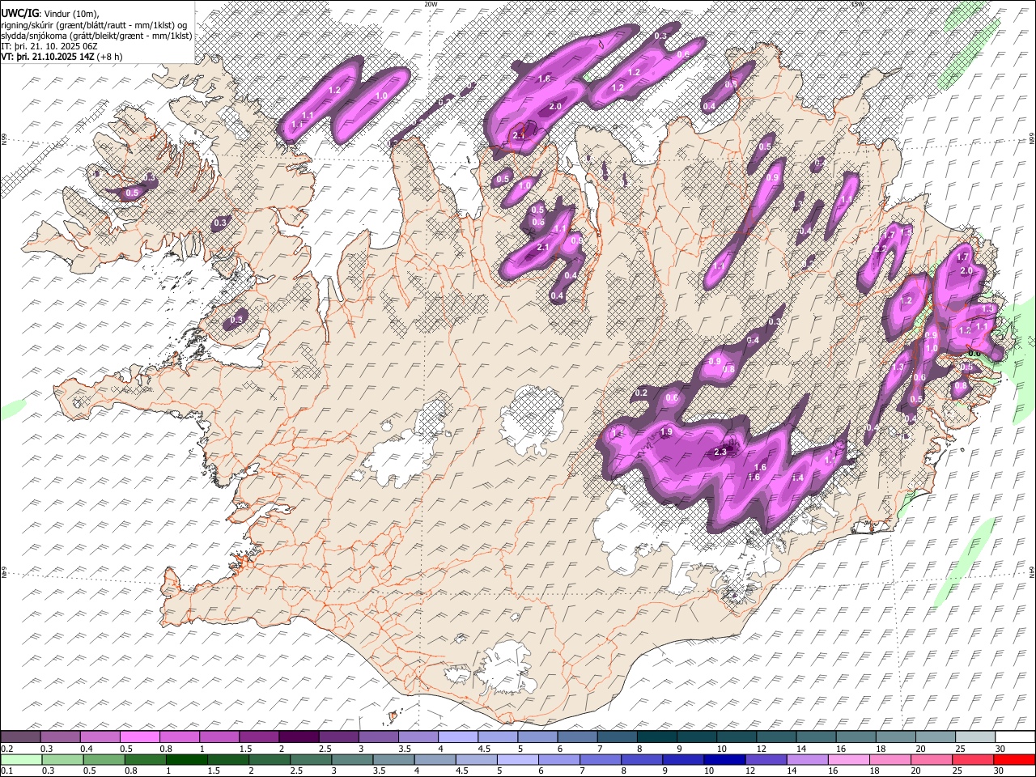1036x777 pixels.
Task: Click the 'slydda/snjókoma' legend description line
Action: click(x=96, y=36)
